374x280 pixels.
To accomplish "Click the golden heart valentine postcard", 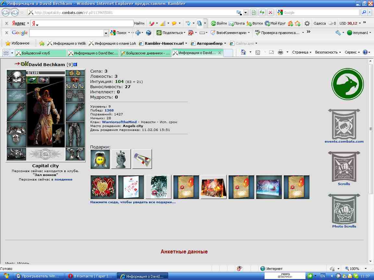I will click(x=103, y=187).
